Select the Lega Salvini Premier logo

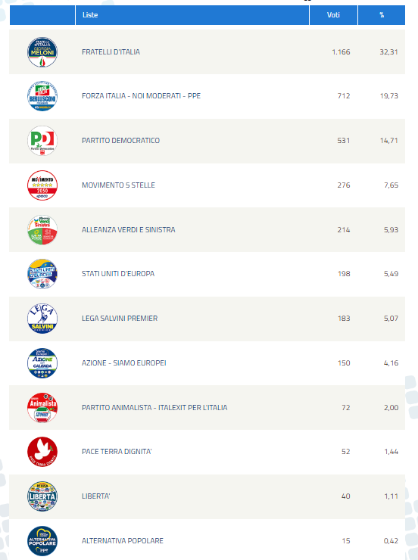click(42, 319)
